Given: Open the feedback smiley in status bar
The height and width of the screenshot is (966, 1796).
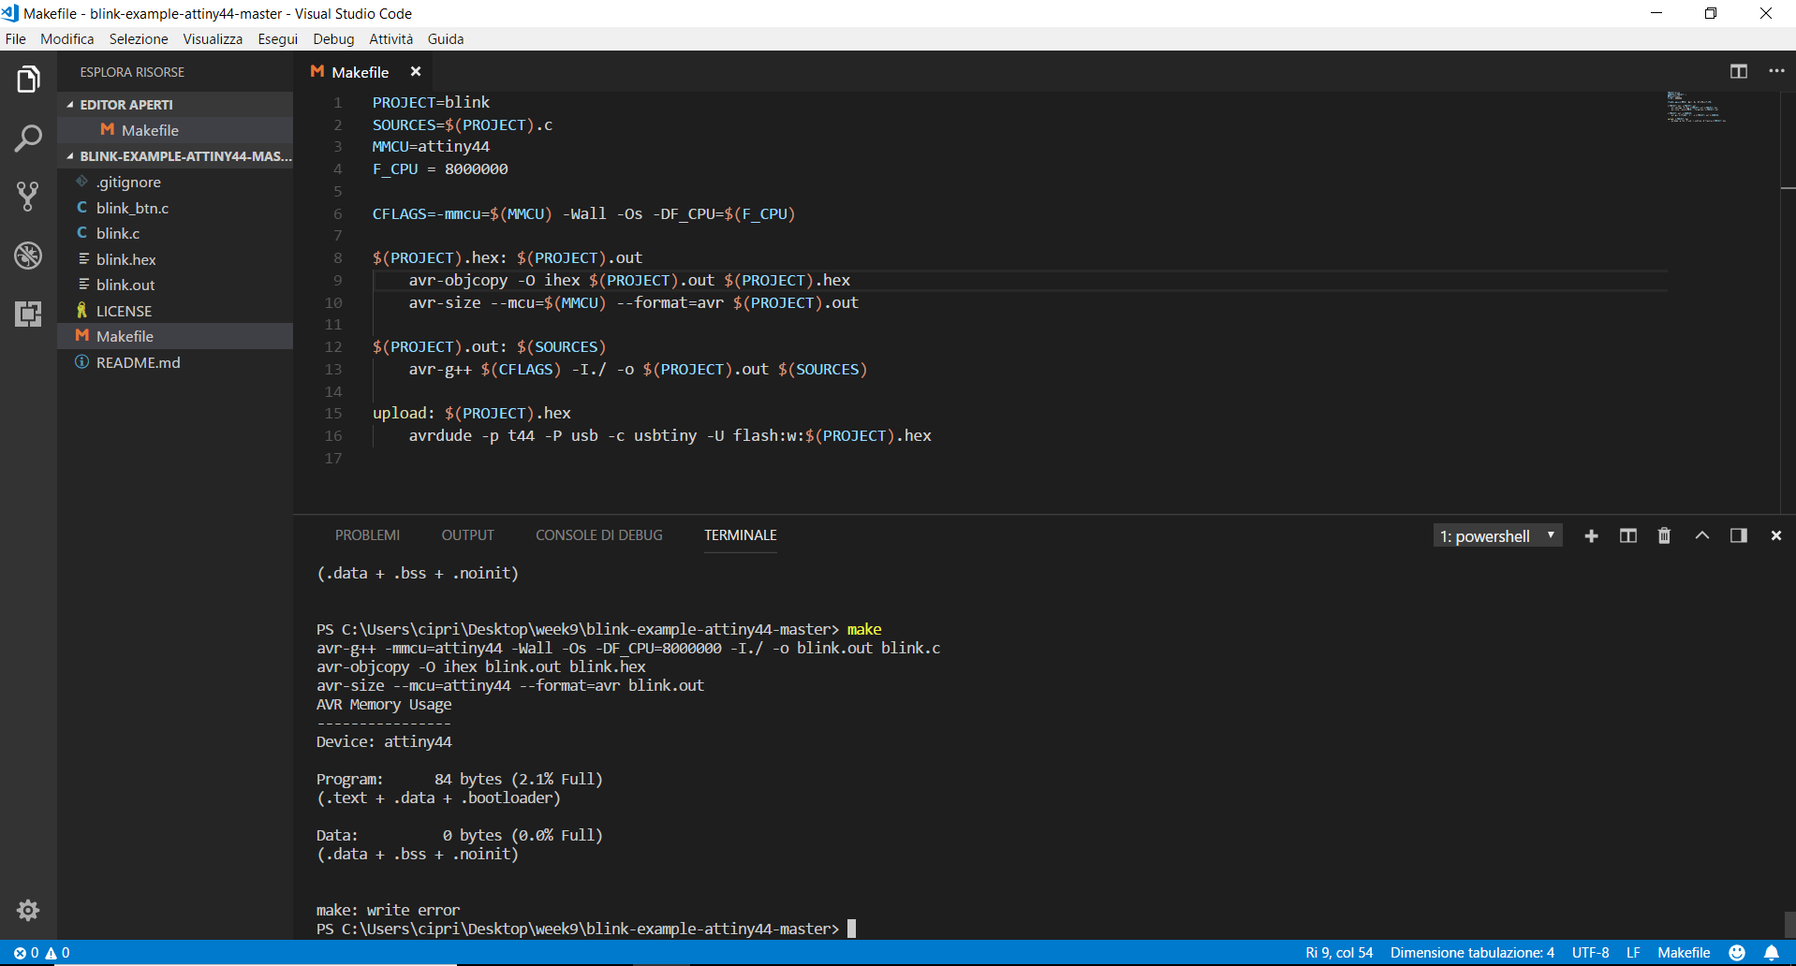Looking at the screenshot, I should (1737, 952).
